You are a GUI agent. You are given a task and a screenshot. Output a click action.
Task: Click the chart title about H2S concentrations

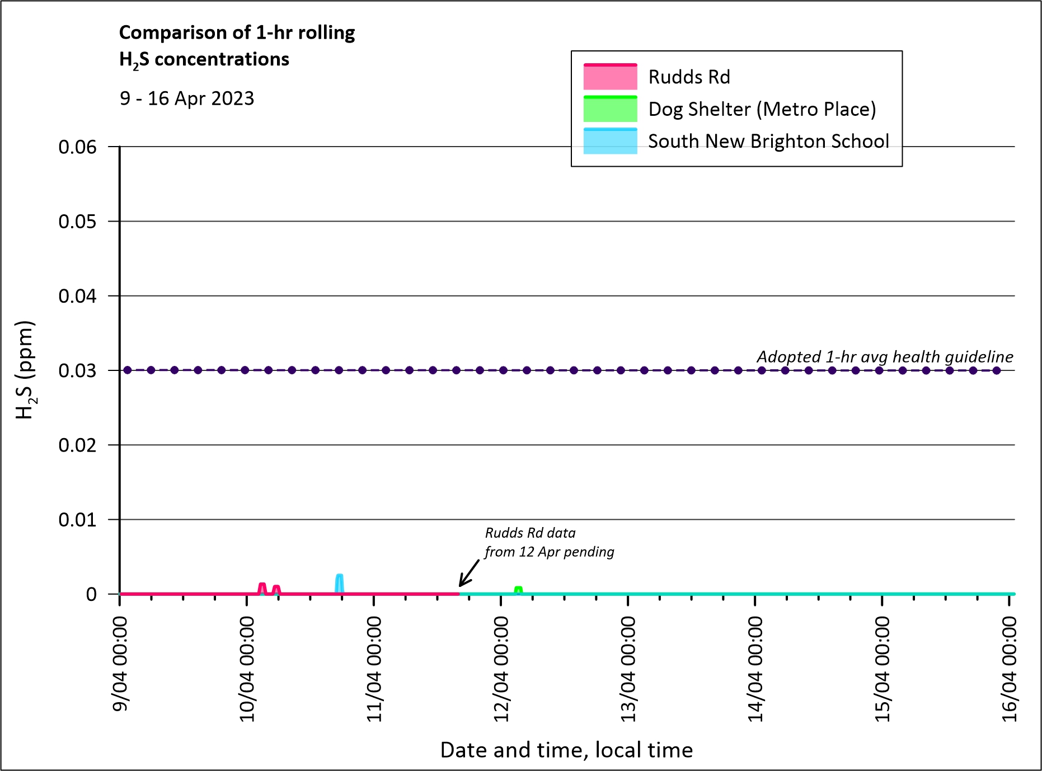pyautogui.click(x=237, y=46)
